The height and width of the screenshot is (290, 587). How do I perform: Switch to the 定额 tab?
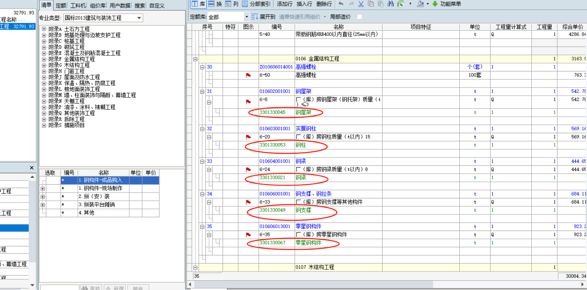61,5
